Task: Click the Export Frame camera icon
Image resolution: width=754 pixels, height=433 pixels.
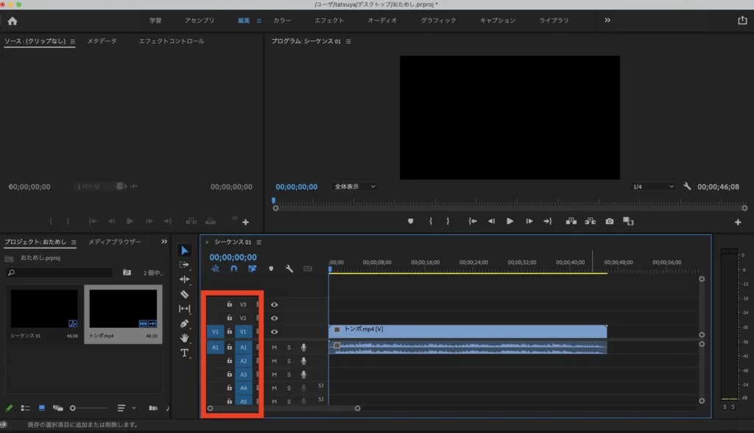Action: [610, 221]
